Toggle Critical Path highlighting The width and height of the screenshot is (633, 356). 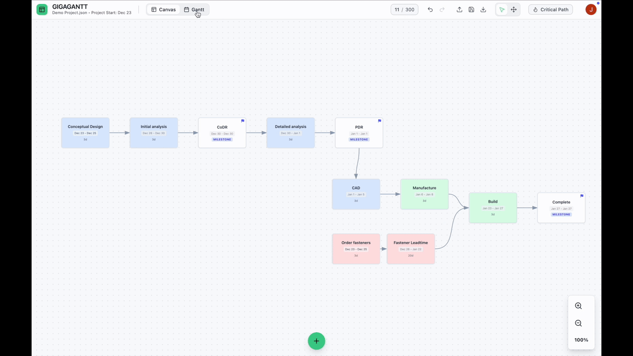coord(550,9)
